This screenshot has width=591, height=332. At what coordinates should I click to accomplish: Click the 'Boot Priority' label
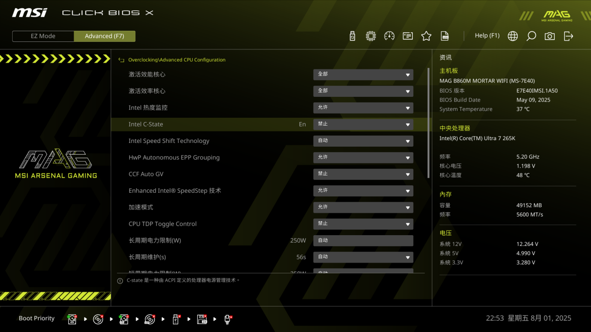click(x=36, y=318)
